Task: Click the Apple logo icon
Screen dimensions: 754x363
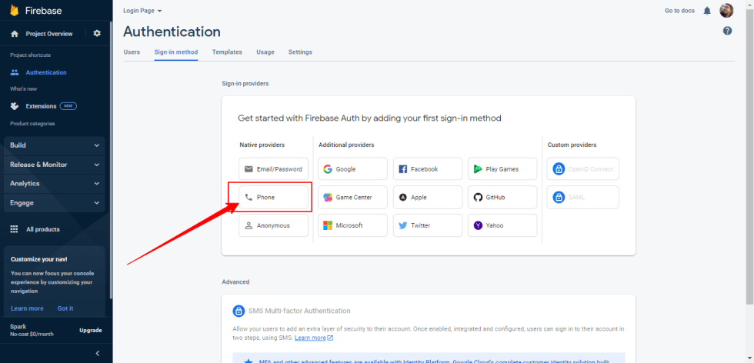Action: pyautogui.click(x=403, y=197)
